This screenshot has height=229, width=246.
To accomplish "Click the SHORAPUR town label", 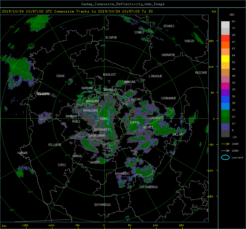I will (x=168, y=55).
